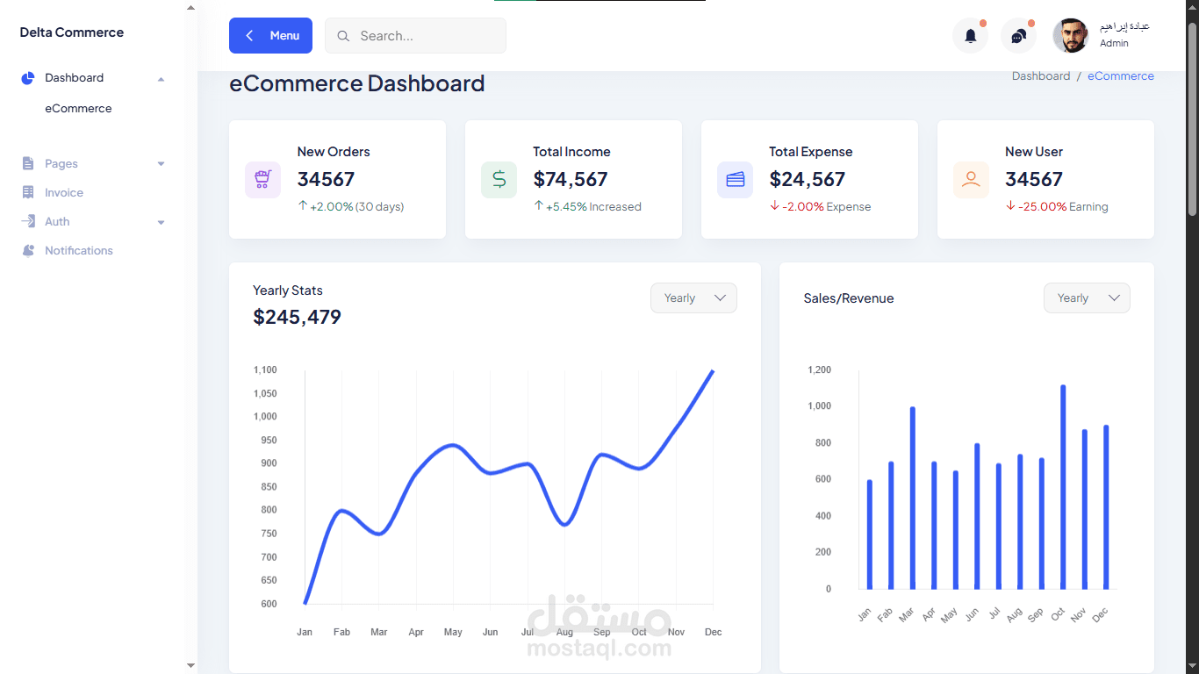Open Notifications from the sidebar
This screenshot has height=674, width=1199.
coord(78,251)
